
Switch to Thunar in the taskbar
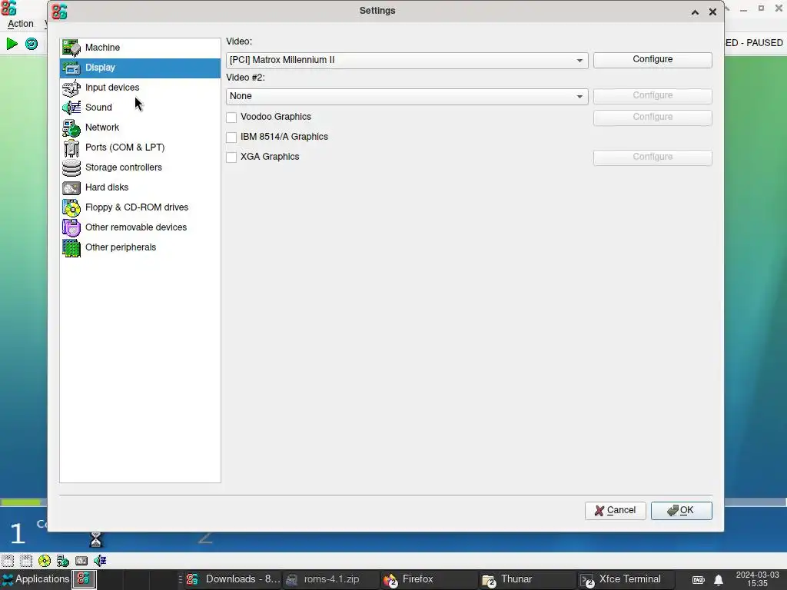pyautogui.click(x=528, y=579)
